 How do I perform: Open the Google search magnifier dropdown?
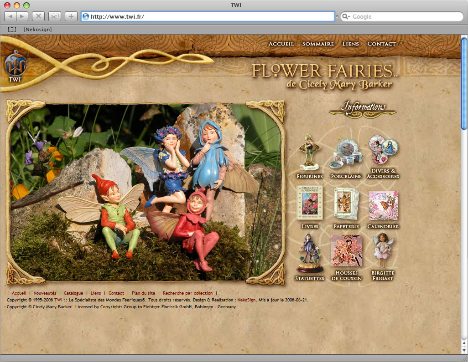pos(346,16)
